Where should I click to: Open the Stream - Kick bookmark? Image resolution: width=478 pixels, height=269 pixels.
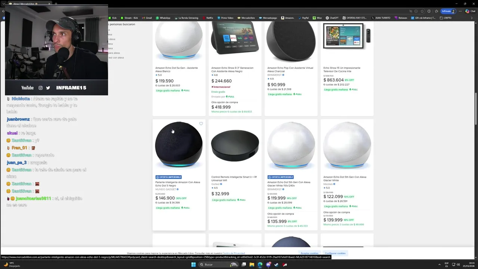(129, 18)
